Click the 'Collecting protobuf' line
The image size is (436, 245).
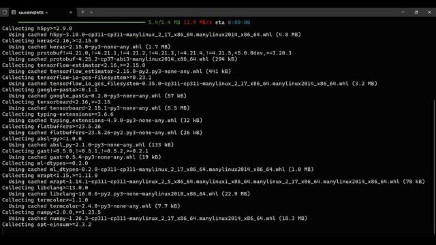(146, 53)
